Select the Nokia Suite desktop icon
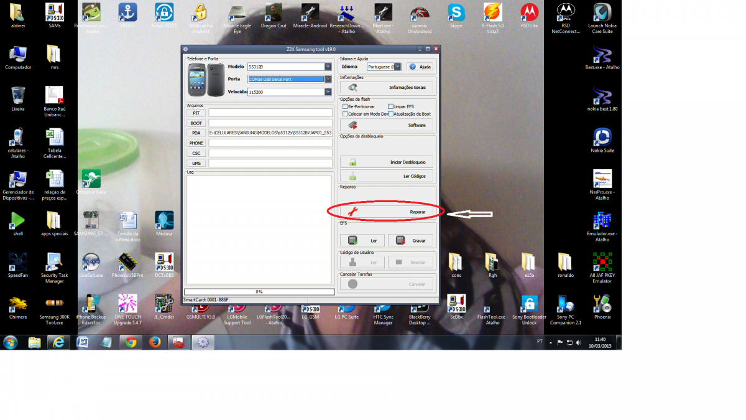The height and width of the screenshot is (420, 746). click(602, 141)
